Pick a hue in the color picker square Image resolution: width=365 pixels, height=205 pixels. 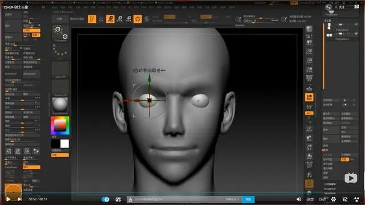tap(60, 125)
